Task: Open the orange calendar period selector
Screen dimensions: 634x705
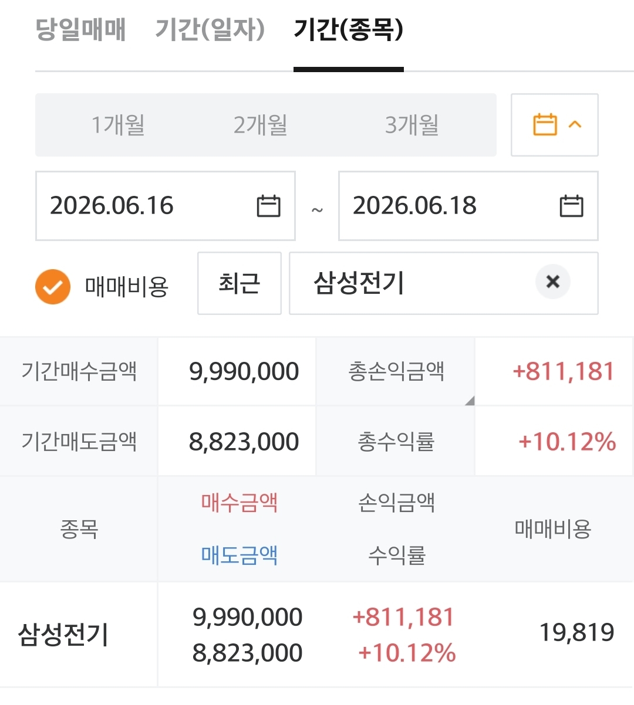Action: 545,124
